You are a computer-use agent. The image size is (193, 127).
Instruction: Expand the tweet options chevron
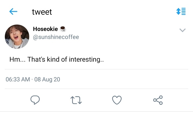(x=183, y=30)
